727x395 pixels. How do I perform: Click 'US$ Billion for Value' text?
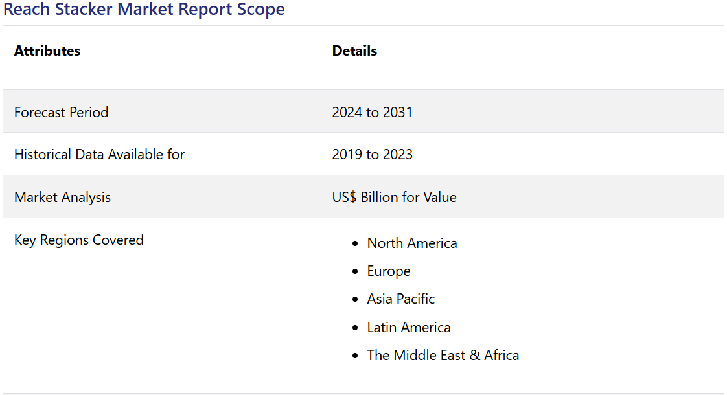pos(394,197)
